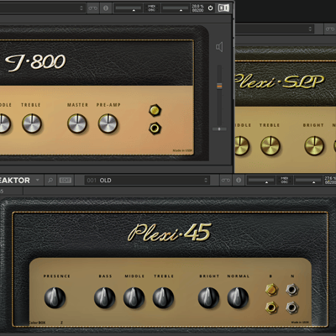
Task: Click the 'Plexi·SLP' amp logo
Action: tap(280, 81)
